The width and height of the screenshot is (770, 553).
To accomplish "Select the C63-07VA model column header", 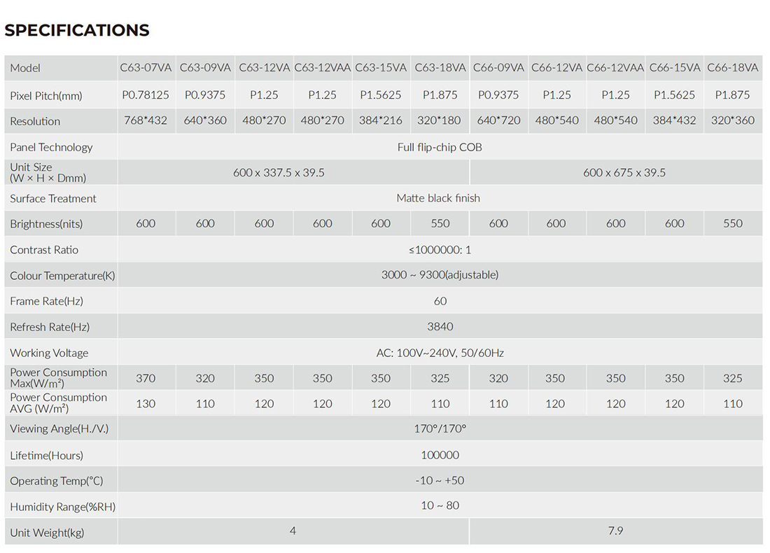I will coord(146,68).
